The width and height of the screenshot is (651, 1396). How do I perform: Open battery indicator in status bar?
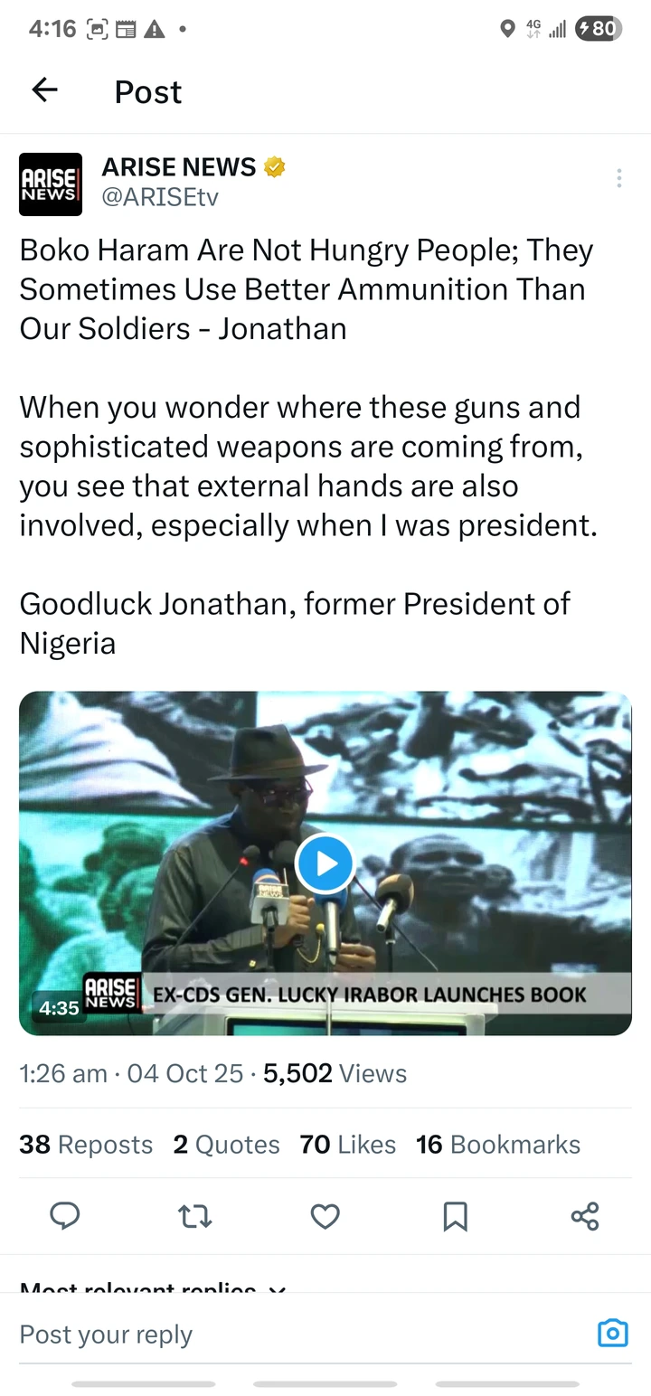tap(599, 29)
